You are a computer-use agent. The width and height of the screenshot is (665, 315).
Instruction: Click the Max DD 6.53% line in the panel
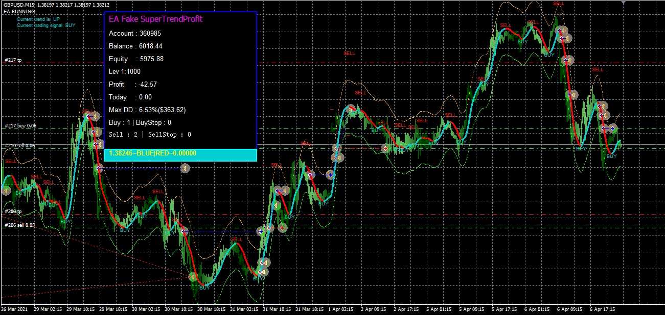point(147,110)
